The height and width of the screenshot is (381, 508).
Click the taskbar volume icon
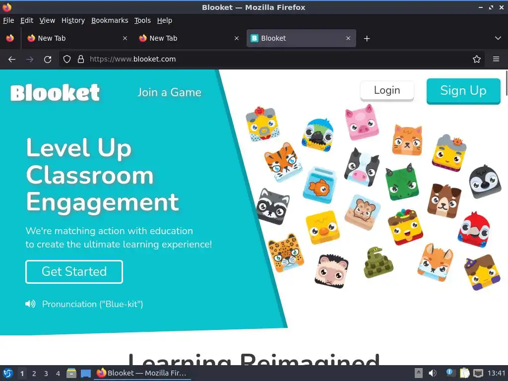coord(432,373)
